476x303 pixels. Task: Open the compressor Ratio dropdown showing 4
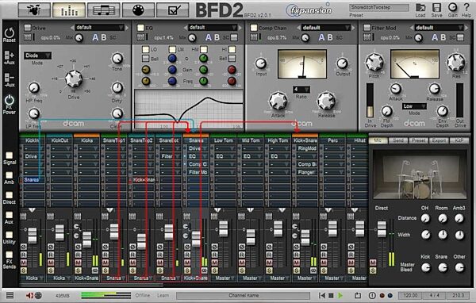301,90
